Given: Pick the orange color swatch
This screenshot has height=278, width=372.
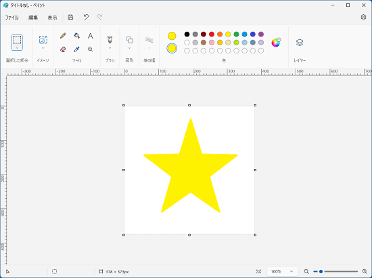Looking at the screenshot, I should tap(220, 34).
